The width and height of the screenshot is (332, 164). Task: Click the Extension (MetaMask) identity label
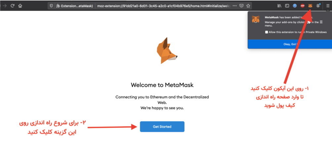point(74,6)
